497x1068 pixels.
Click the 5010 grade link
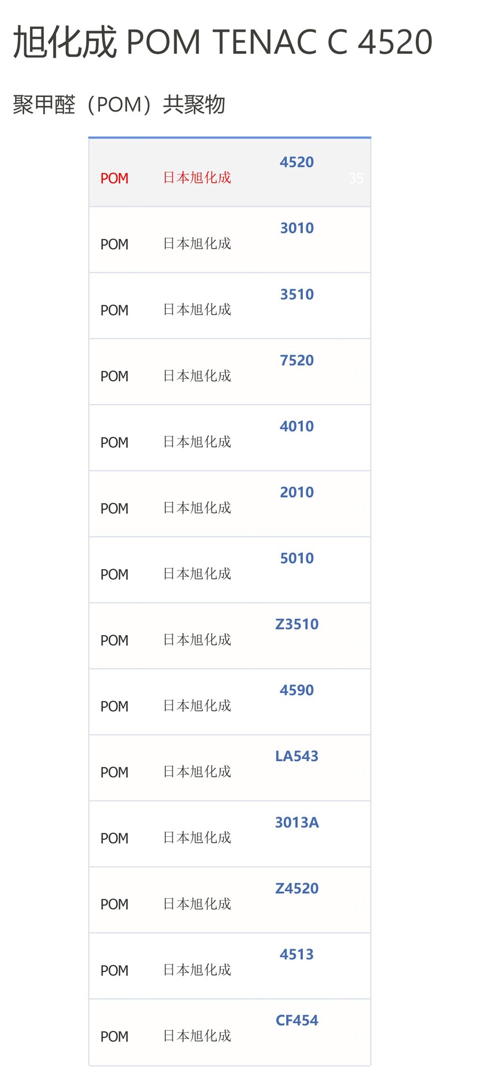tap(296, 558)
